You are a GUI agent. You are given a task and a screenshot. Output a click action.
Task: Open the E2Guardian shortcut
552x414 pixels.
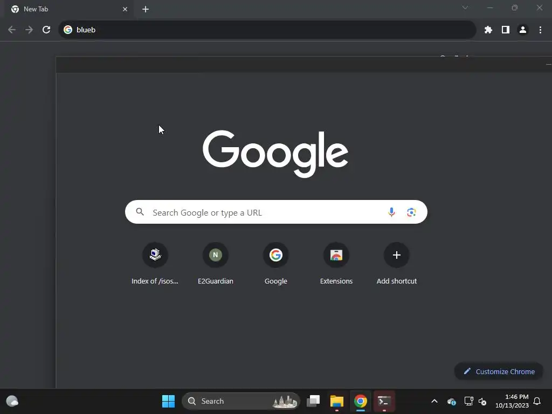click(x=216, y=263)
